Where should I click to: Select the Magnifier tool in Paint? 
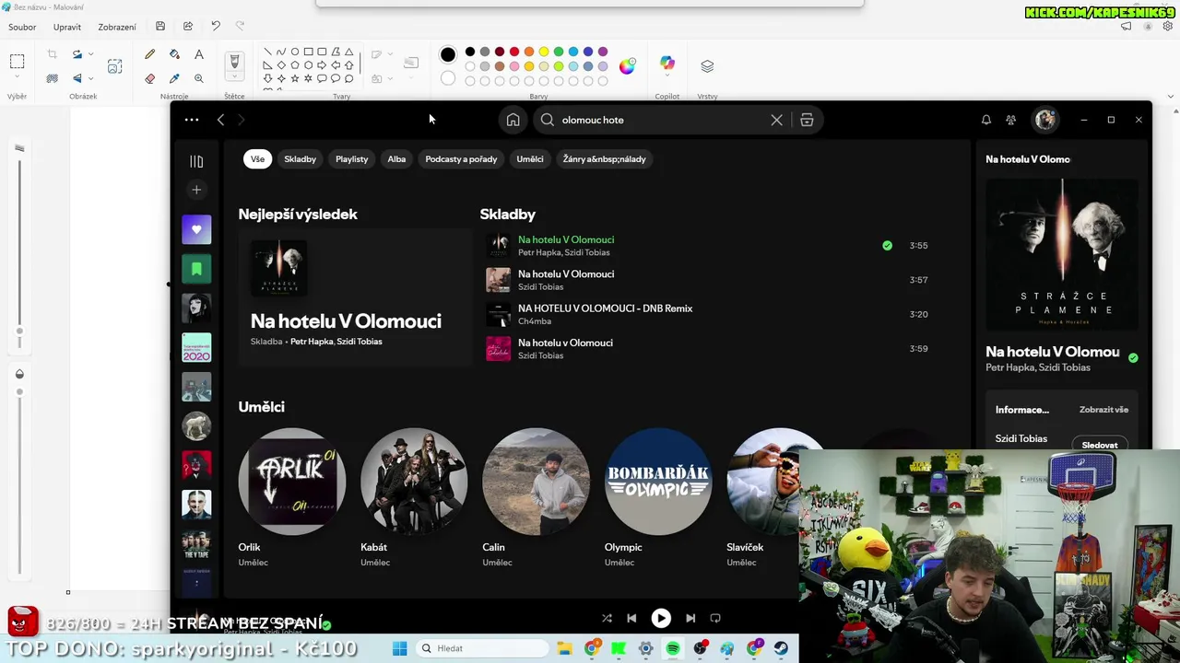[199, 78]
